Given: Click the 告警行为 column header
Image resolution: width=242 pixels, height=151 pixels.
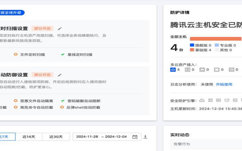Looking at the screenshot, I should (182, 144).
